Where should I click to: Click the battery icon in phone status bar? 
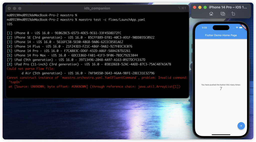[x=241, y=28]
